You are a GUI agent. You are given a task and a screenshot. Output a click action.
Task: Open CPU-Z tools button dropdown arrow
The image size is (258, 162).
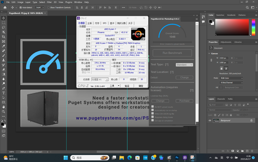[x=119, y=86]
